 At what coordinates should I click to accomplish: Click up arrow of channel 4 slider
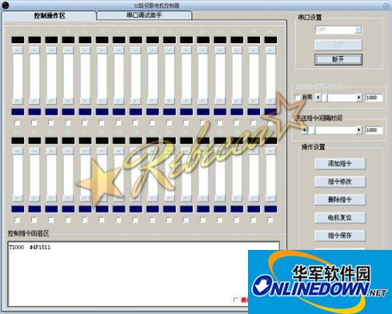tap(68, 50)
